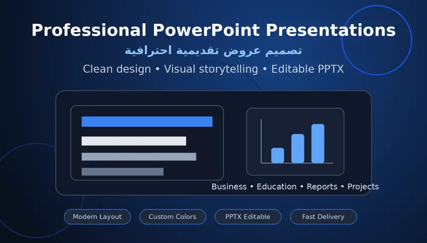Click the bar chart graphic
The width and height of the screenshot is (427, 243).
[x=295, y=142]
